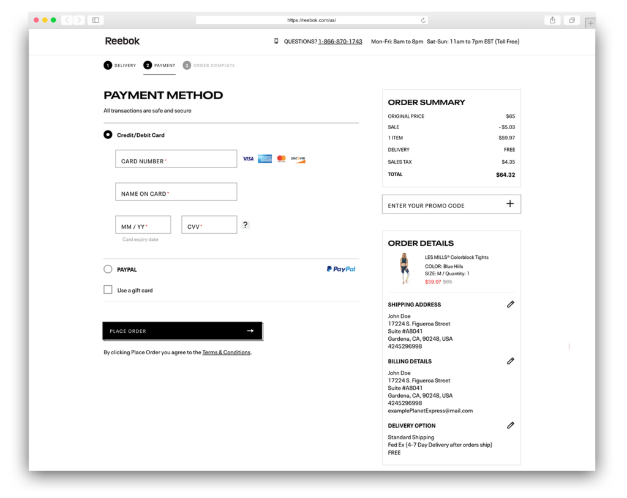Screen dimensions: 627x498
Task: Edit billing details with pencil icon
Action: coord(511,361)
